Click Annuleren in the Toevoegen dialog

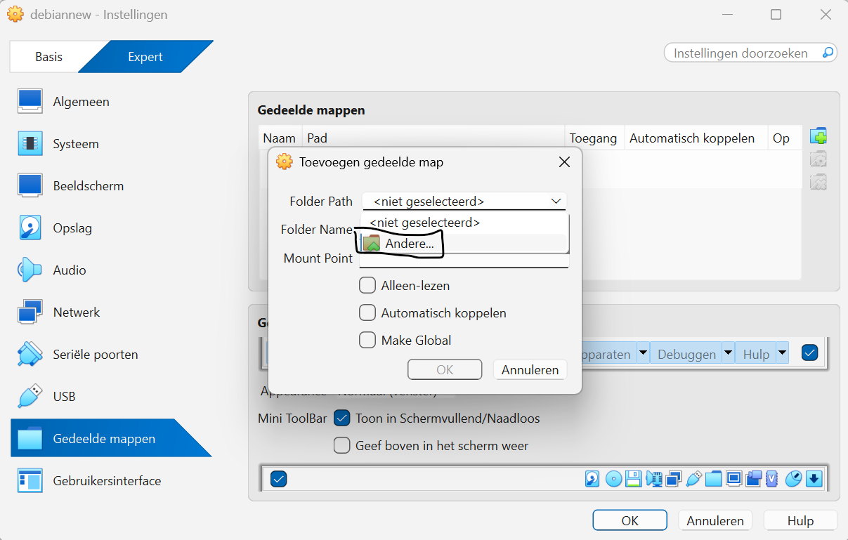tap(530, 369)
